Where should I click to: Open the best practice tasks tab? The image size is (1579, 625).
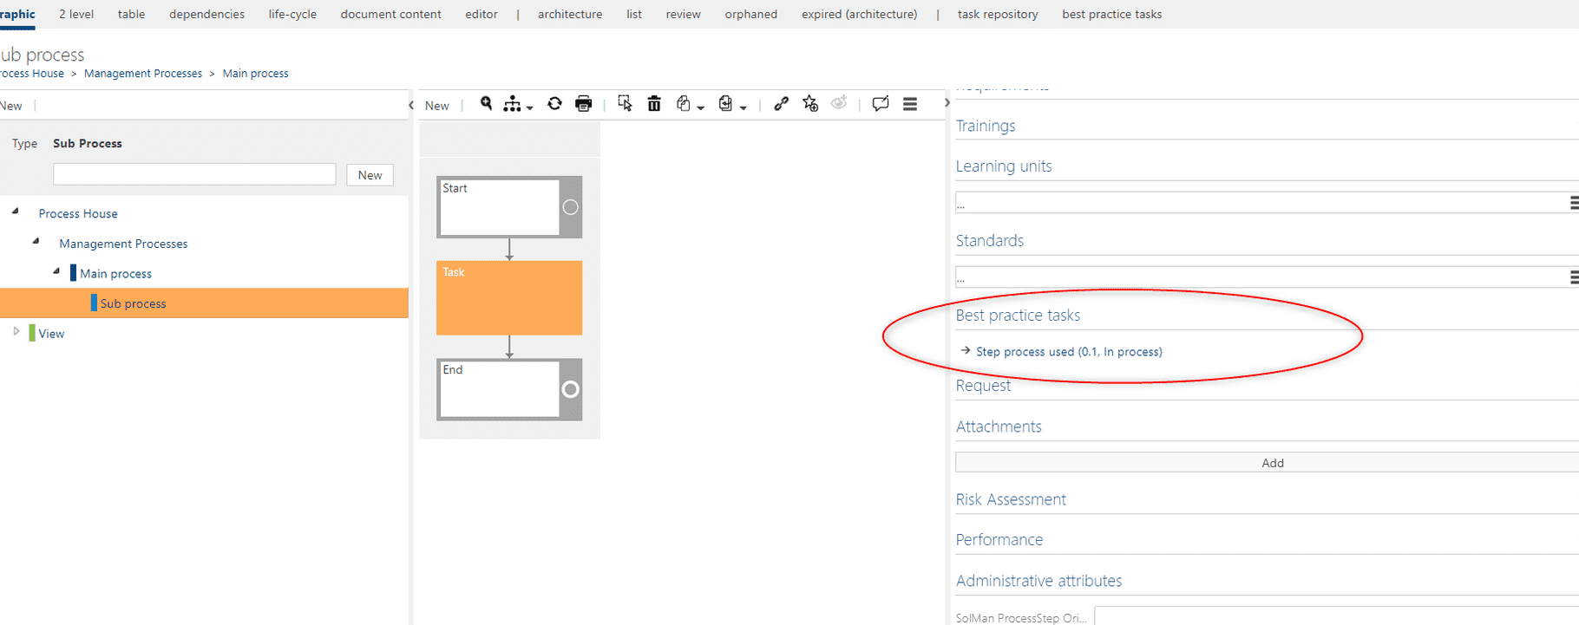[1111, 14]
